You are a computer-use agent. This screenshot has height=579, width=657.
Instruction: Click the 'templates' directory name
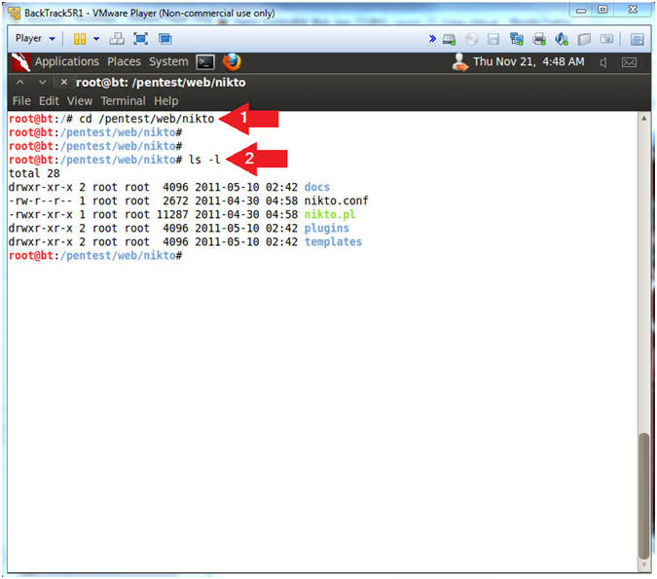click(333, 241)
